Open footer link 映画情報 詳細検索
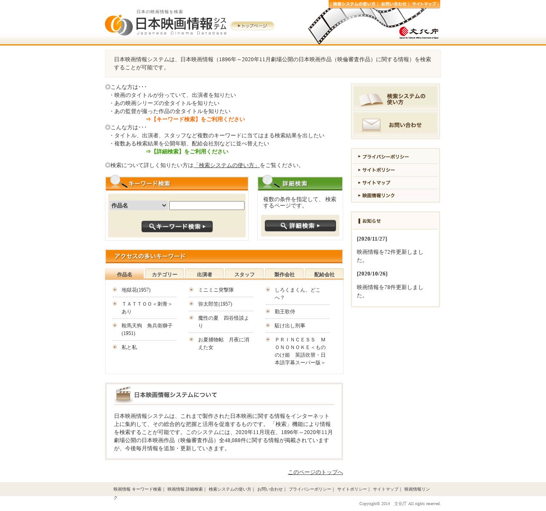 coord(185,489)
